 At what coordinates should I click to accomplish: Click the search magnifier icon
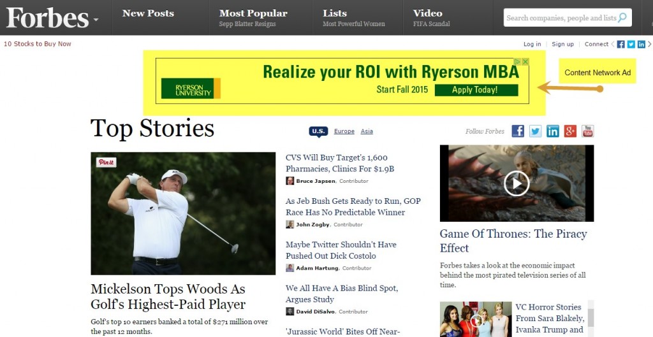(622, 17)
